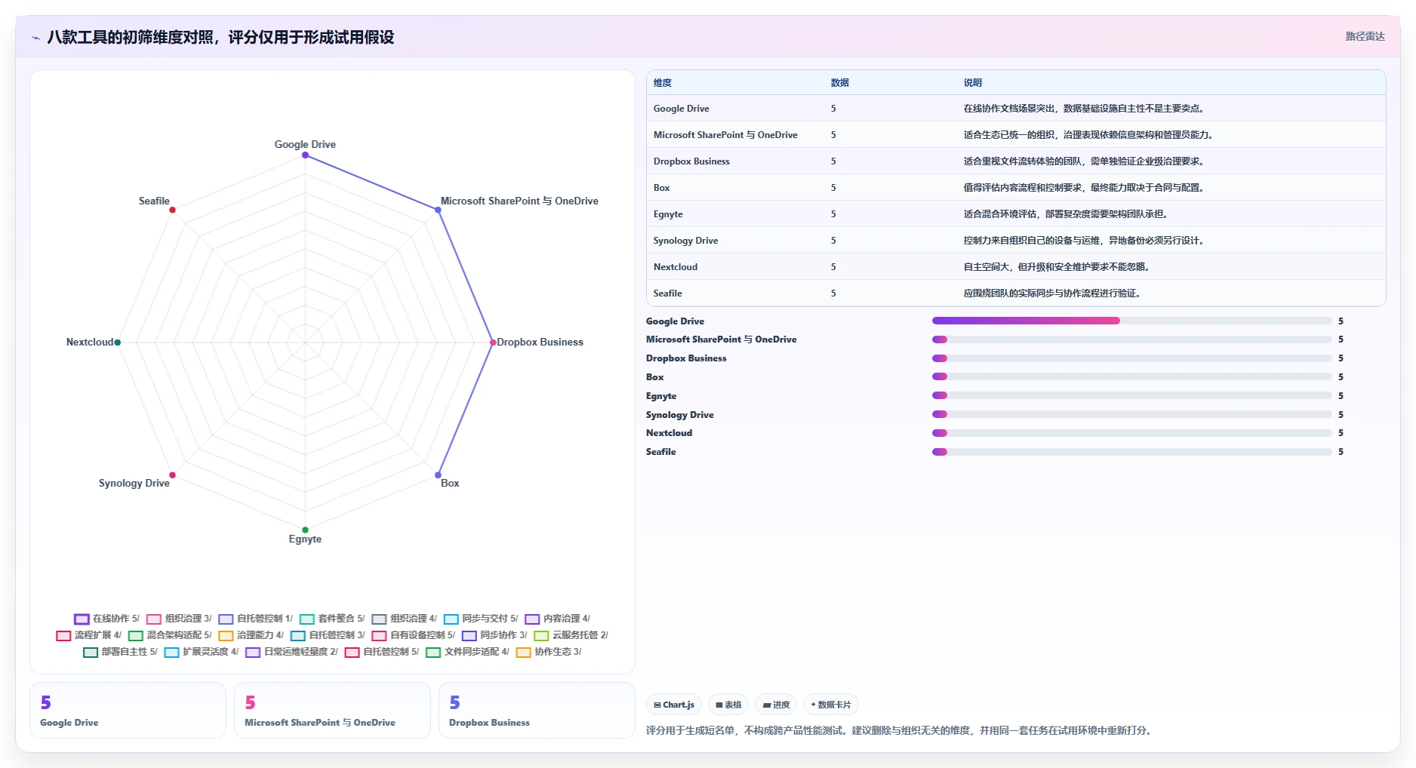Open the Google Drive score card
Viewport: 1416px width, 768px height.
tap(128, 710)
